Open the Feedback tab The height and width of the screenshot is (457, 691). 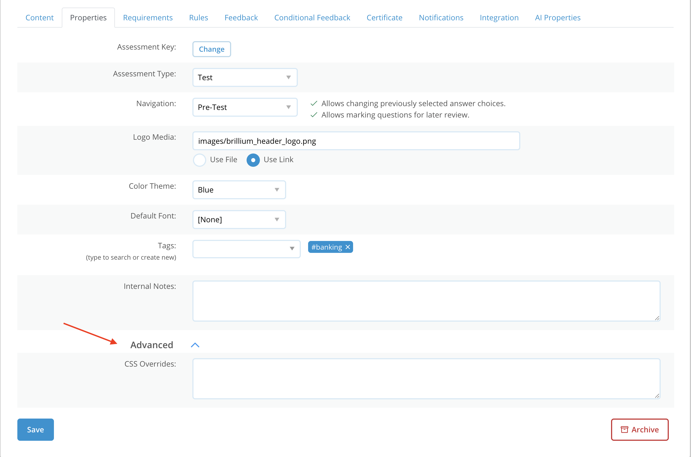241,18
